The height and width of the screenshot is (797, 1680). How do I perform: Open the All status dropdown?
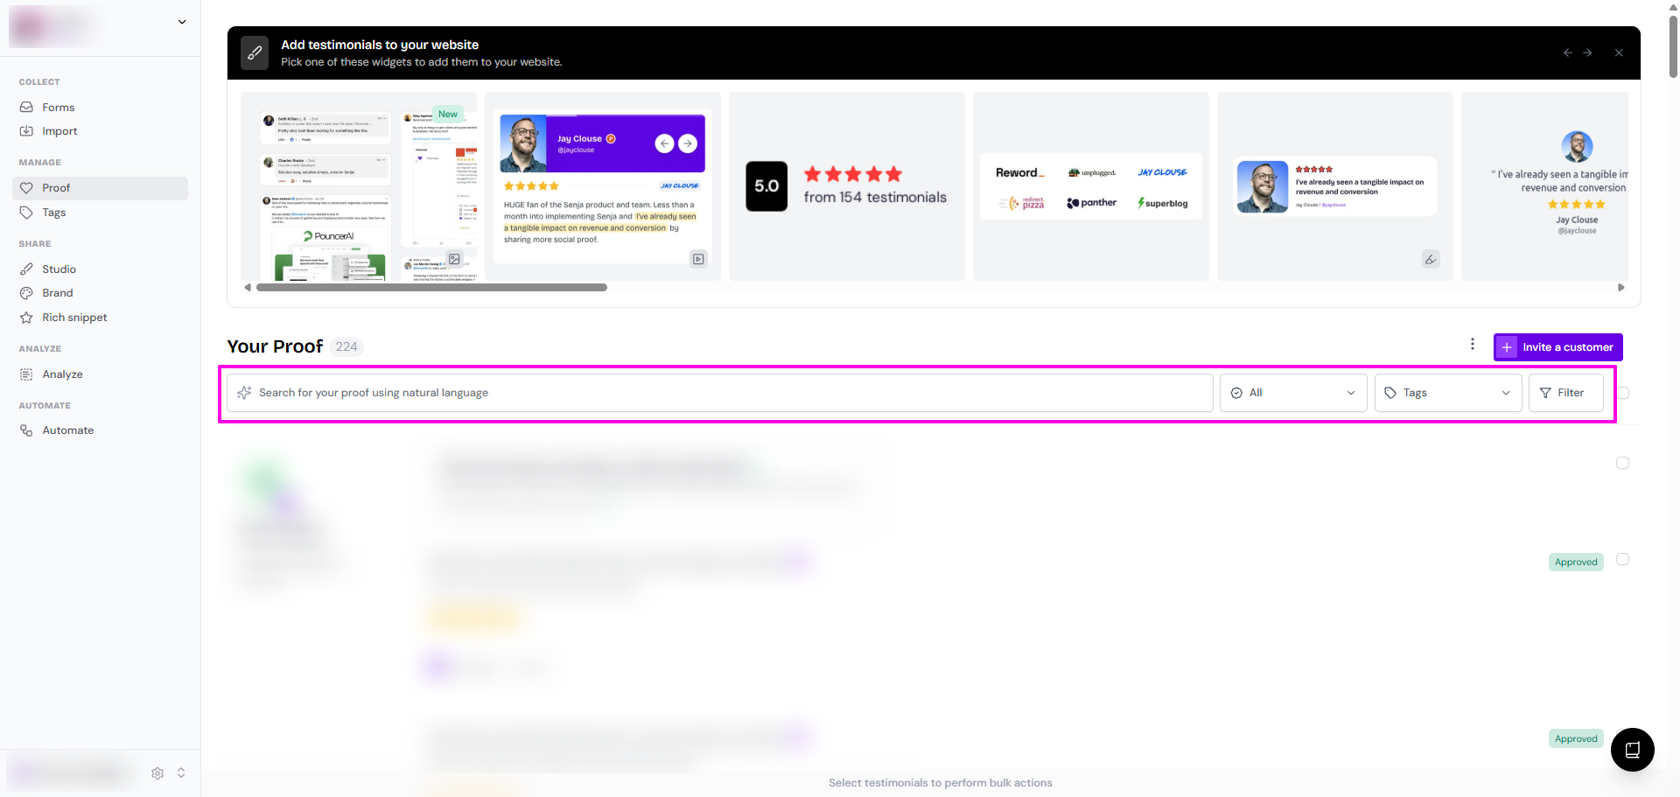coord(1292,393)
